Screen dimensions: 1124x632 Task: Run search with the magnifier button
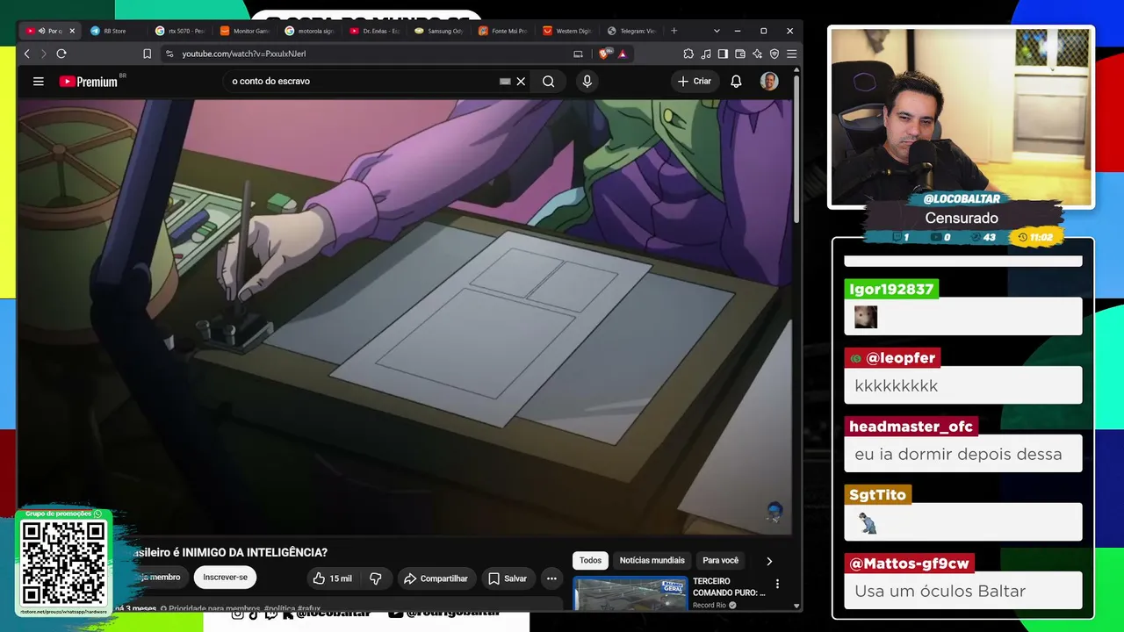coord(548,82)
